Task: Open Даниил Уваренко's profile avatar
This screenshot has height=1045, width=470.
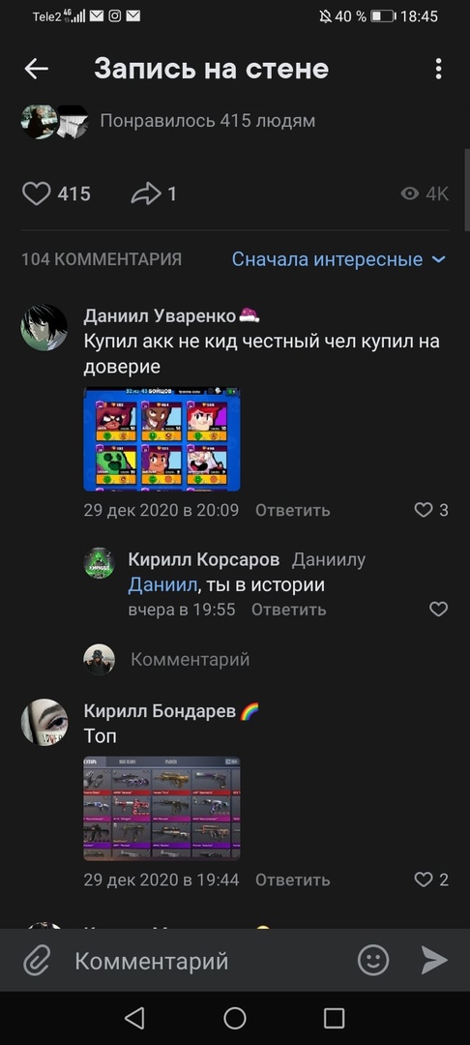Action: [x=44, y=327]
